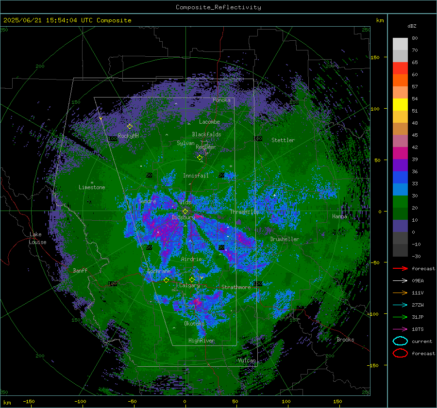437x408 pixels.
Task: Click the Cochrane label
Action: coord(159,271)
